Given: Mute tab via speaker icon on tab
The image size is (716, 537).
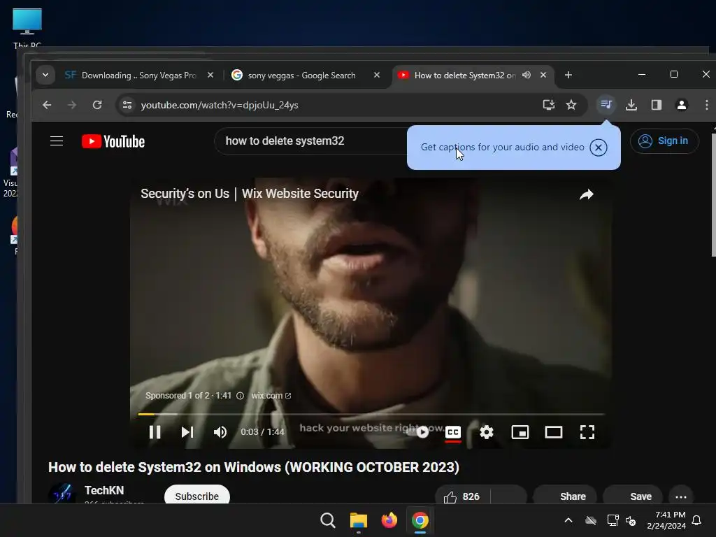Looking at the screenshot, I should click(x=527, y=75).
